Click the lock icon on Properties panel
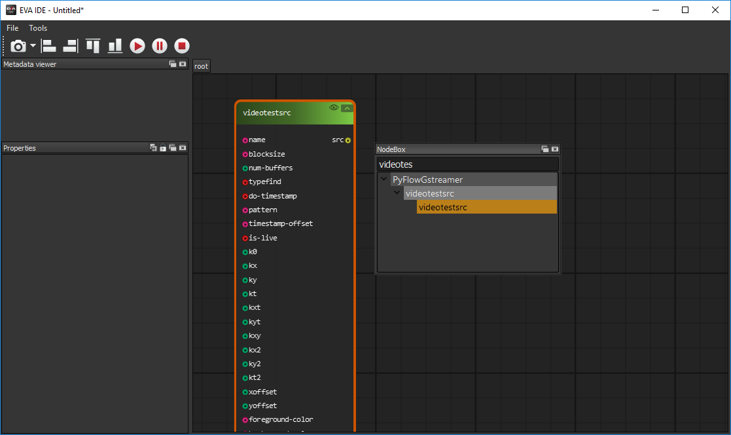 coord(162,147)
